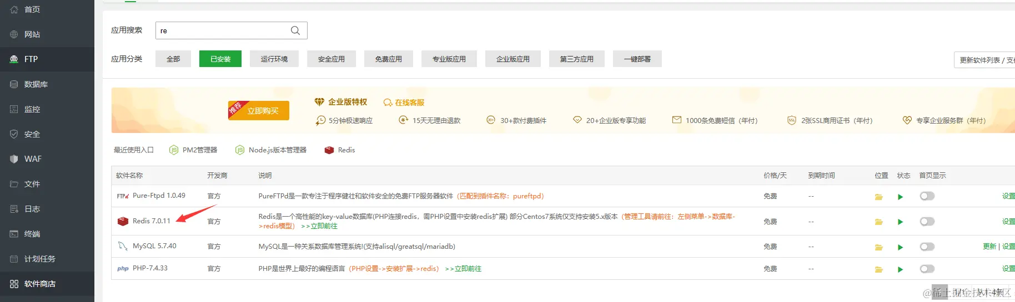Select the 一键部署 category tab
This screenshot has width=1015, height=302.
click(637, 59)
